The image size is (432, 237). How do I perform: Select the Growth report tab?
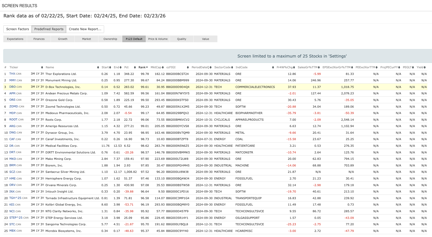63,39
